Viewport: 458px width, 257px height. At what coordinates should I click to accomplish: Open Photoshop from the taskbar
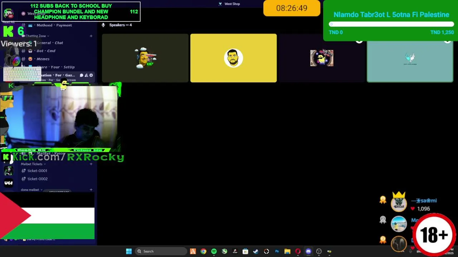277,251
